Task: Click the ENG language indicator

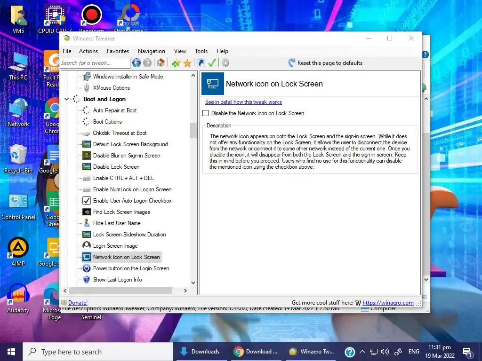Action: 414,352
